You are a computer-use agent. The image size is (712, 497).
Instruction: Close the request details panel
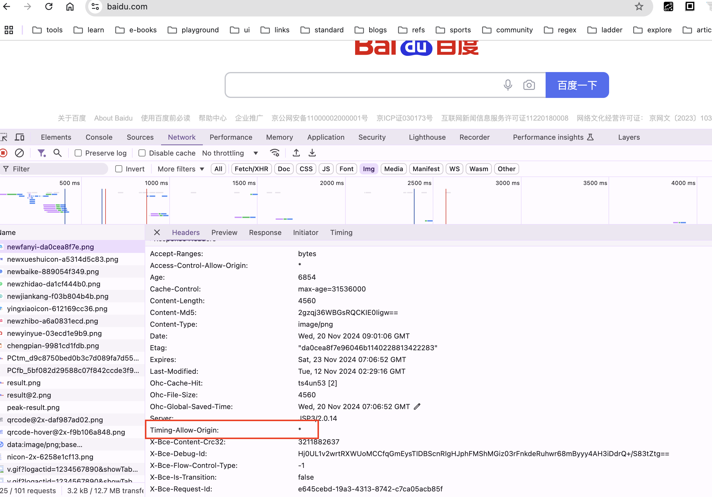click(157, 232)
